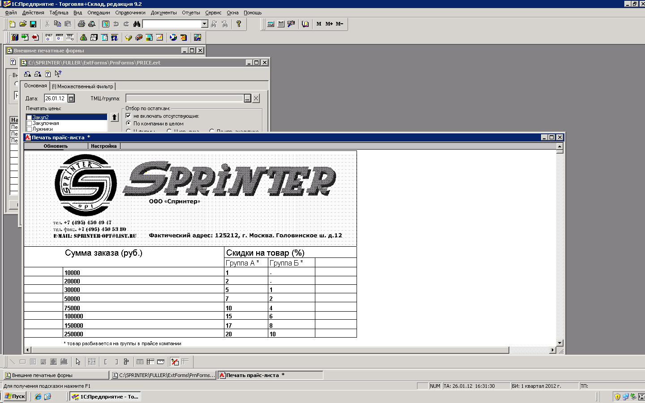
Task: Open the date calendar picker button
Action: point(71,99)
